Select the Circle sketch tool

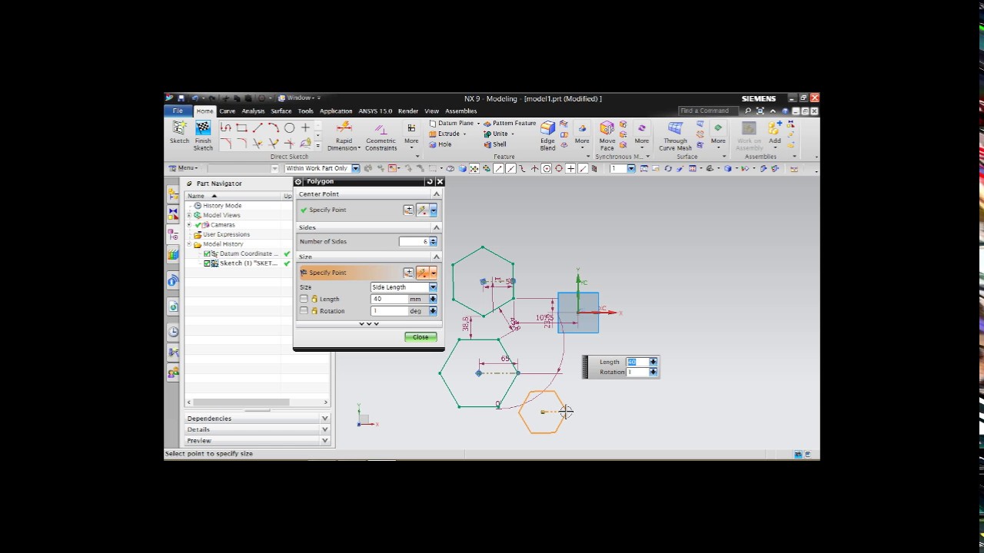[289, 127]
